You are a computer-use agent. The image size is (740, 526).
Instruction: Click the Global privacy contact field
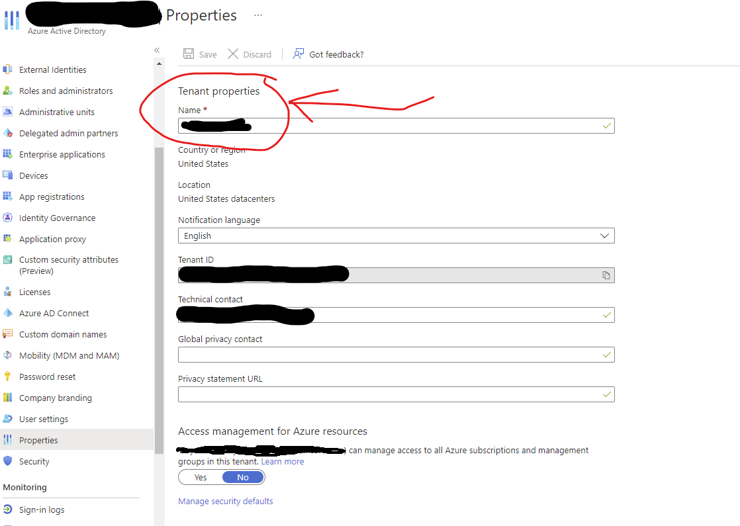396,355
